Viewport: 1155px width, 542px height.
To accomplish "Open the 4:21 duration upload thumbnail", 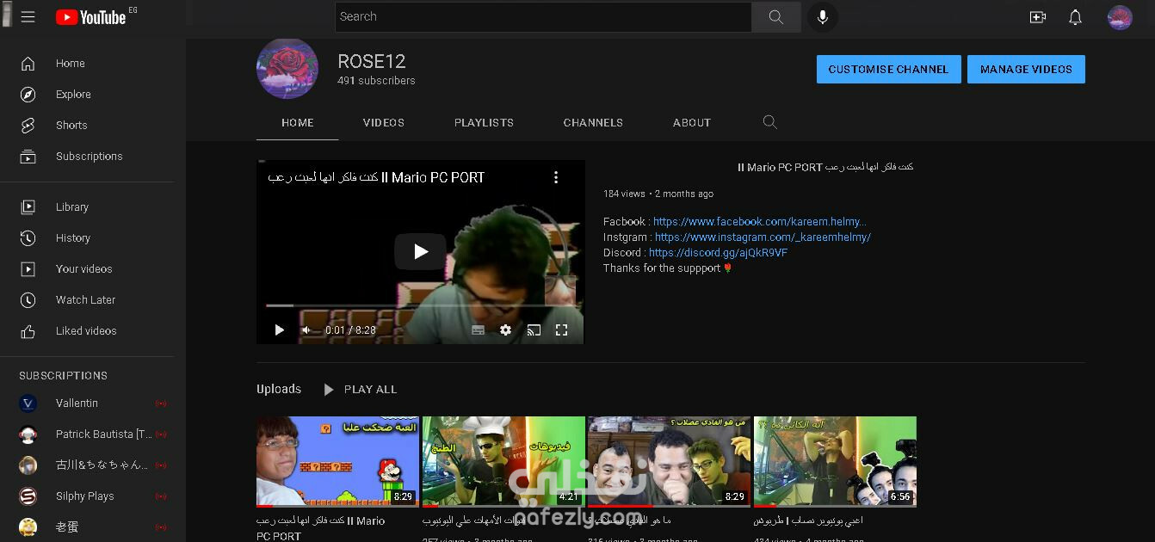I will [x=503, y=462].
